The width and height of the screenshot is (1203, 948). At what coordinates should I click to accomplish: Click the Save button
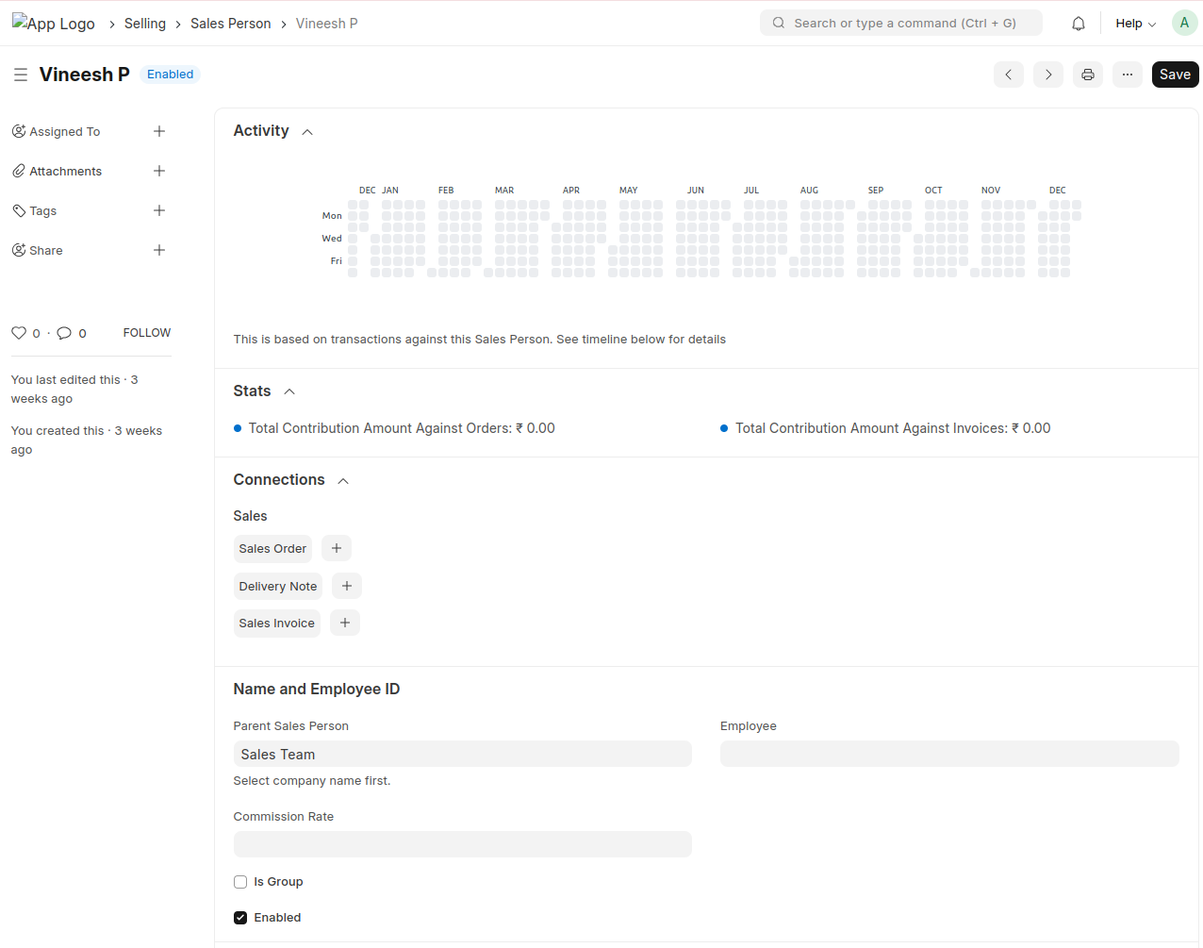coord(1175,75)
